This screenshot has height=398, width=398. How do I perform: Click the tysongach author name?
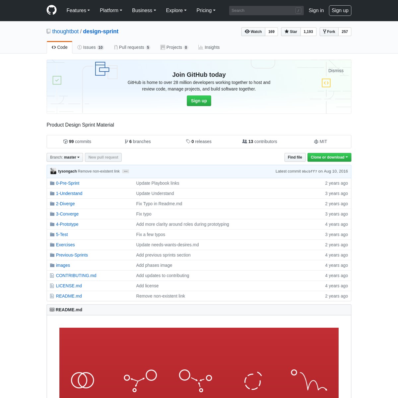point(67,171)
